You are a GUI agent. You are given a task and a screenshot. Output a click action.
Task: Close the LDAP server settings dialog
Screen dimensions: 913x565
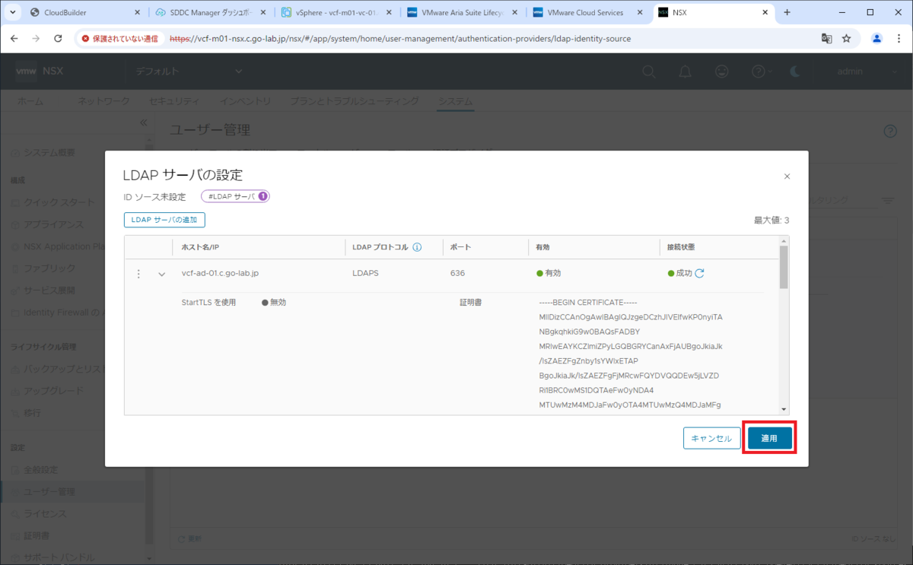(787, 176)
